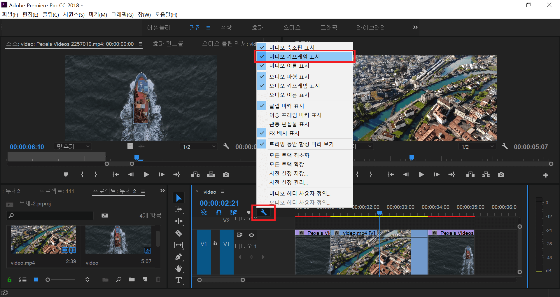560x297 pixels.
Task: Choose 사전 설정 저장... menu item
Action: tap(305, 173)
